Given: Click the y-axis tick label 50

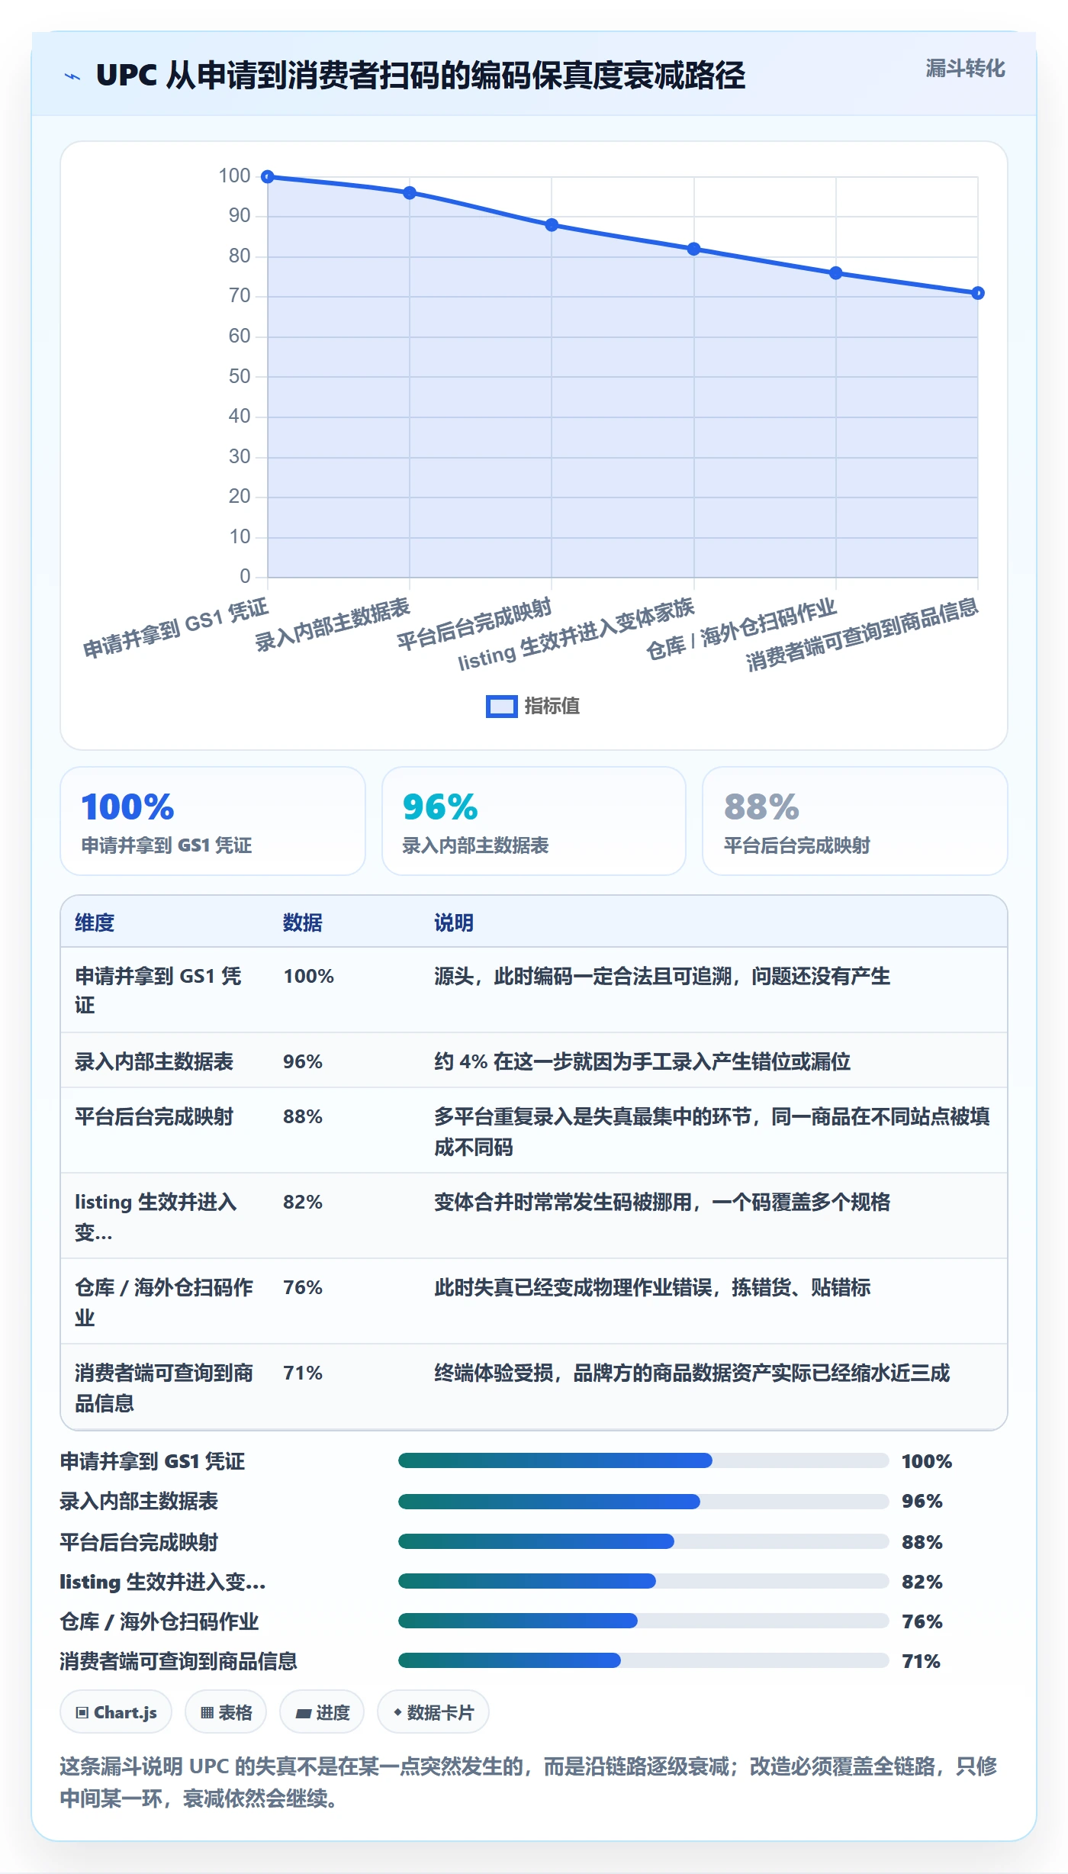Looking at the screenshot, I should click(x=240, y=376).
